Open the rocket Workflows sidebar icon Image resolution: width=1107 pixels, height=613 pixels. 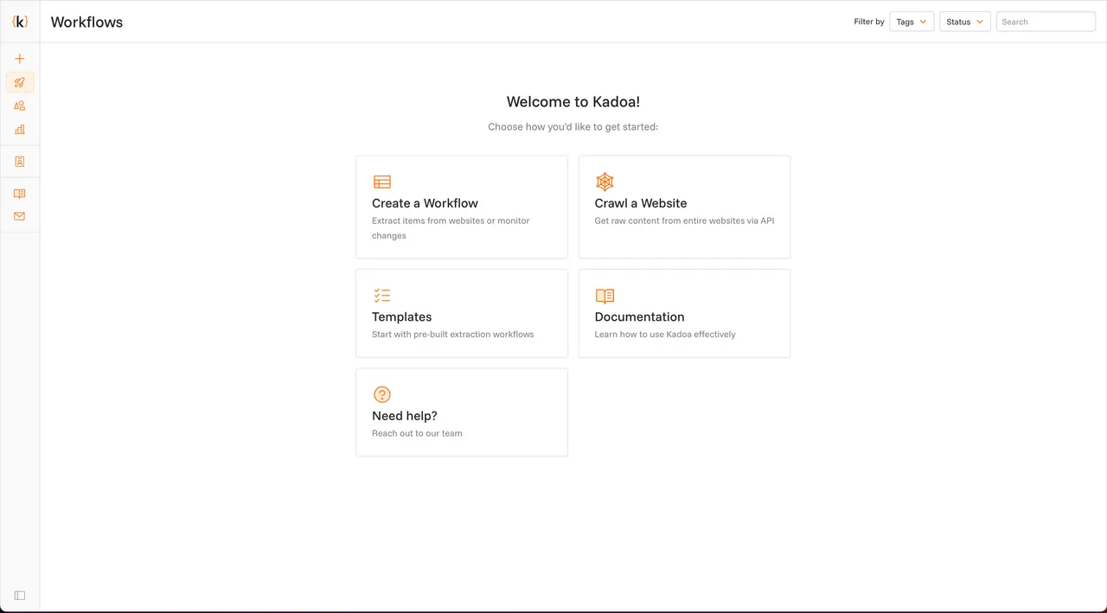[x=20, y=82]
